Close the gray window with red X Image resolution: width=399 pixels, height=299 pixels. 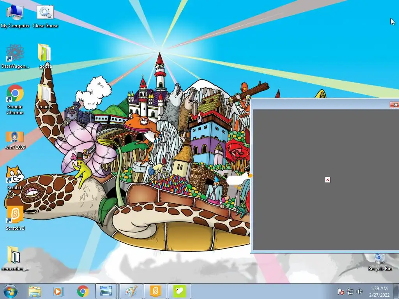click(x=394, y=105)
